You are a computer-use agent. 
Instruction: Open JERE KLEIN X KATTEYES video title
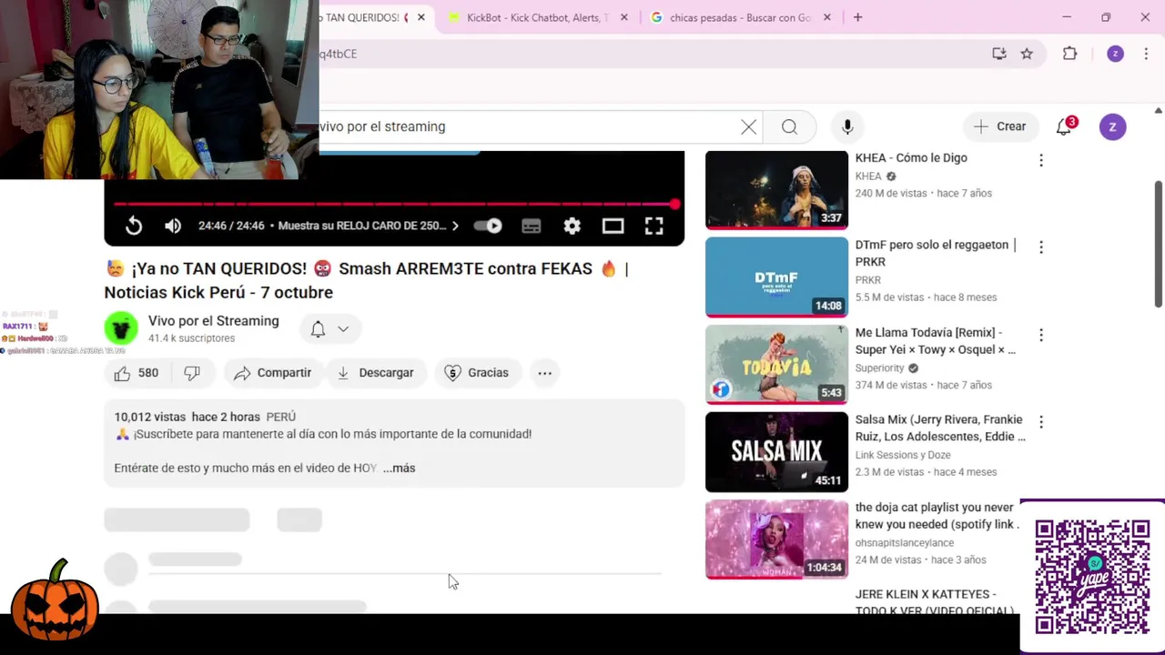[935, 602]
